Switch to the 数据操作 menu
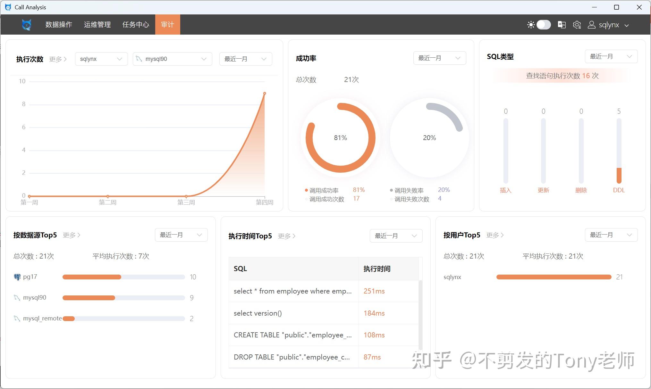Viewport: 651px width, 389px height. [x=59, y=25]
